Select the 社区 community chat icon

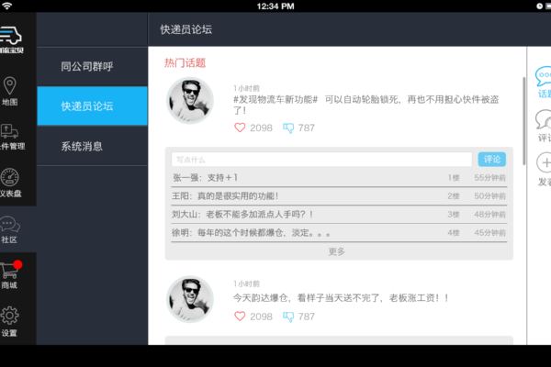coord(10,225)
